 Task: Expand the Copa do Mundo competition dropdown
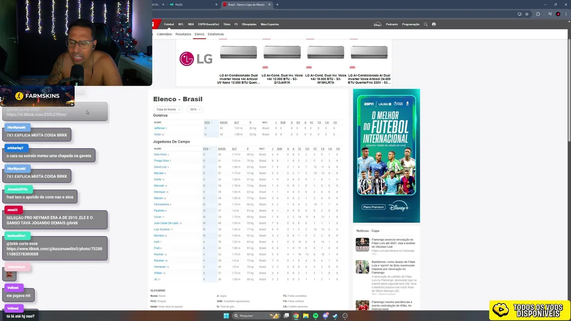click(168, 109)
